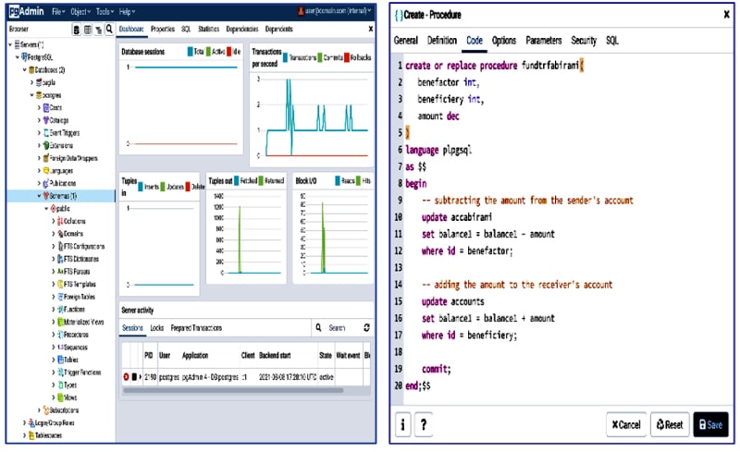Click the Search Objects magnifier icon in Browser
740x452 pixels.
tap(109, 30)
